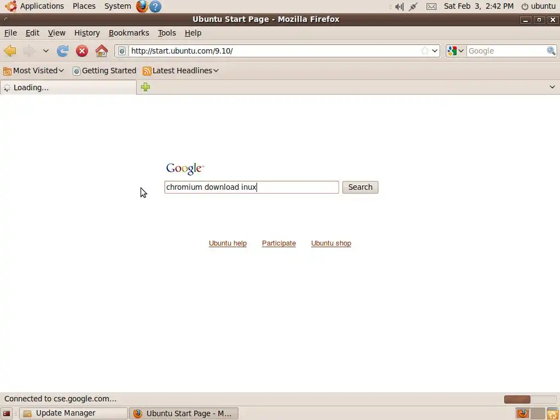Click the page's Google search input field
This screenshot has width=560, height=420.
click(252, 187)
